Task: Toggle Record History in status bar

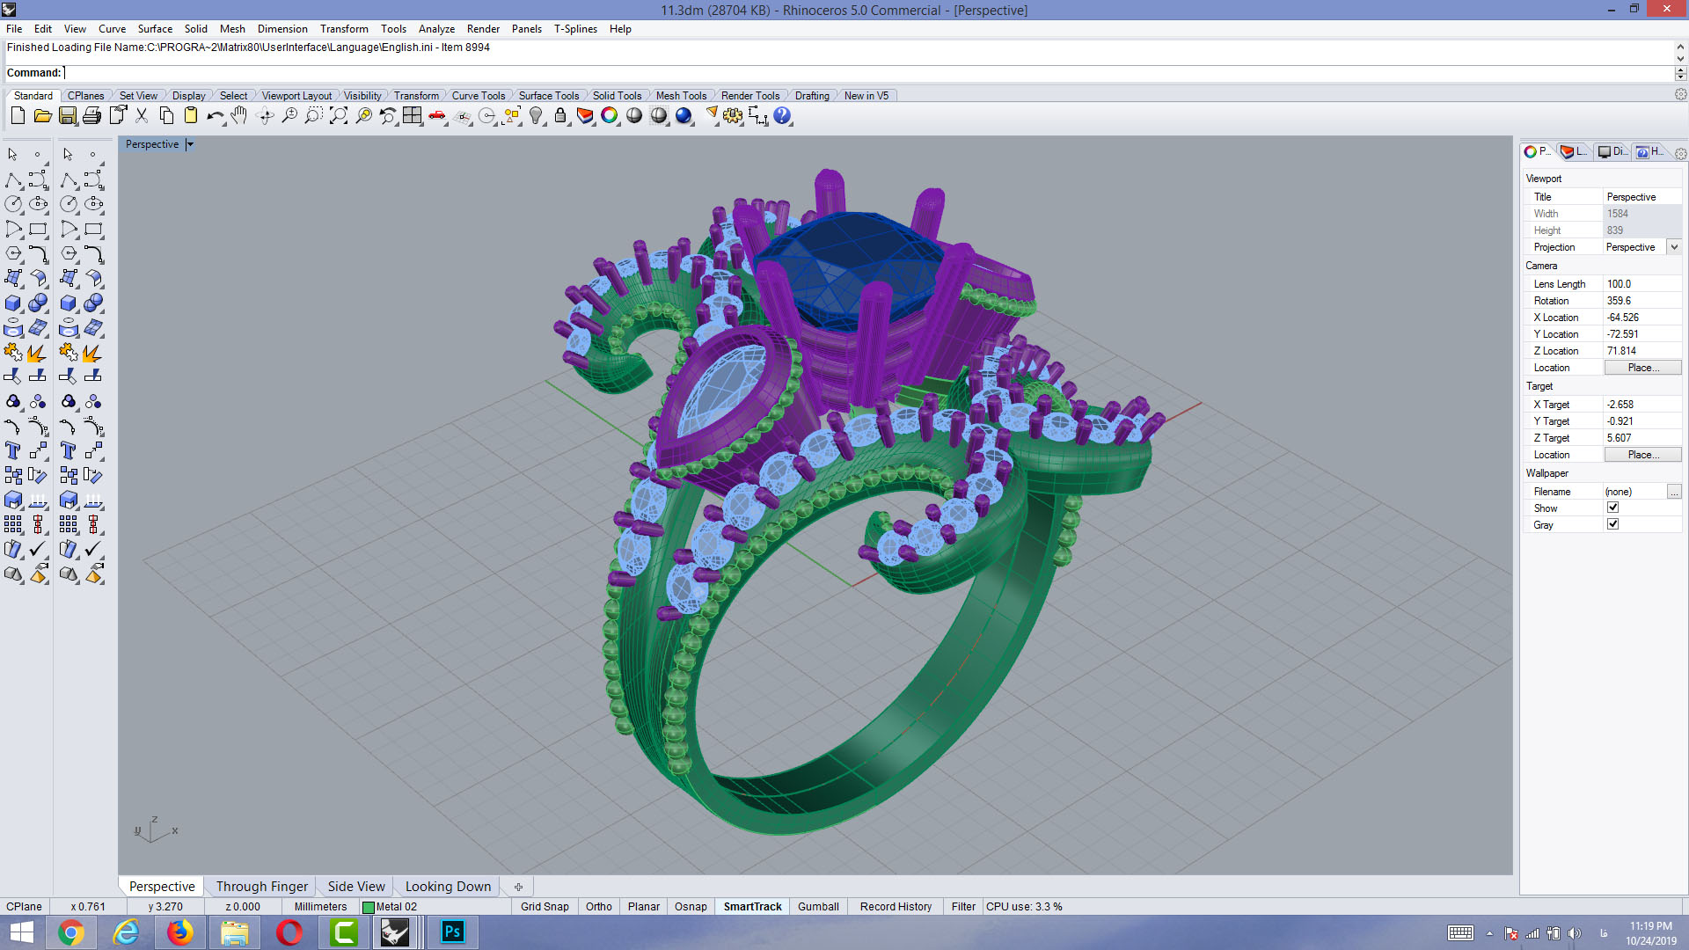Action: [896, 907]
